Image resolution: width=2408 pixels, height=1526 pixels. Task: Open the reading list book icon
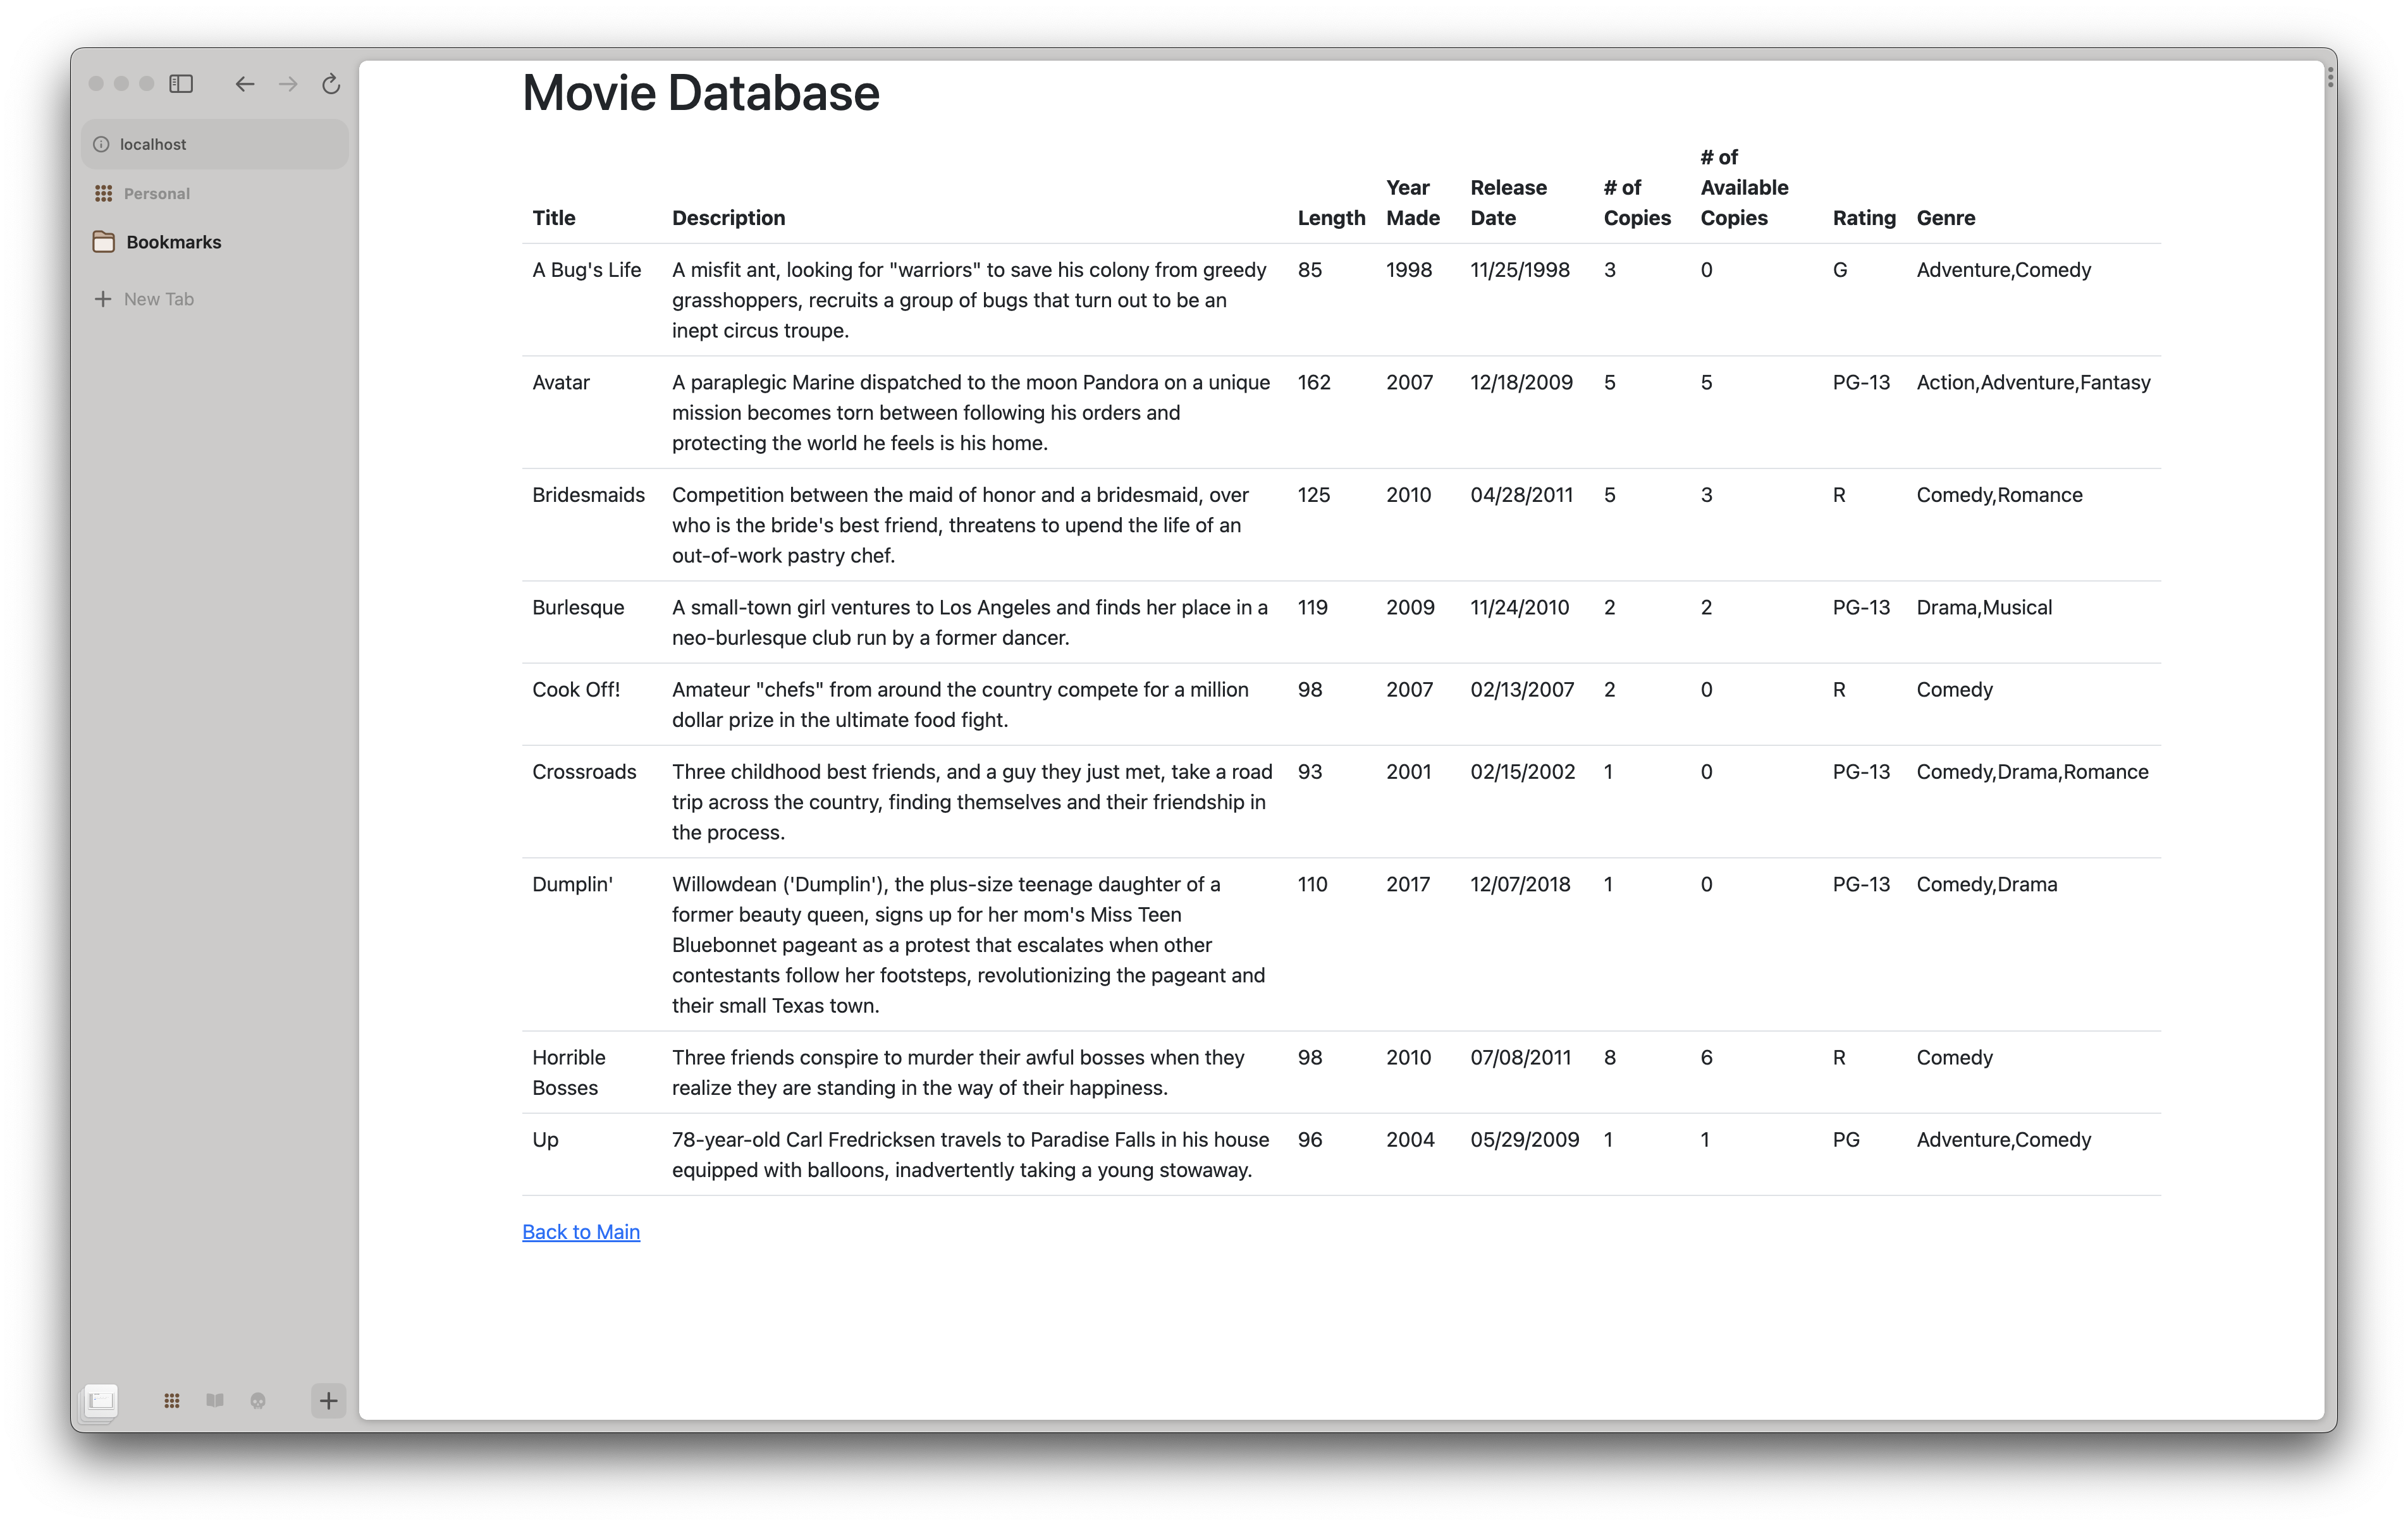point(215,1401)
